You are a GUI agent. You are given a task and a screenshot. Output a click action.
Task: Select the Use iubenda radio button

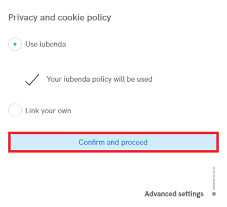pos(15,44)
